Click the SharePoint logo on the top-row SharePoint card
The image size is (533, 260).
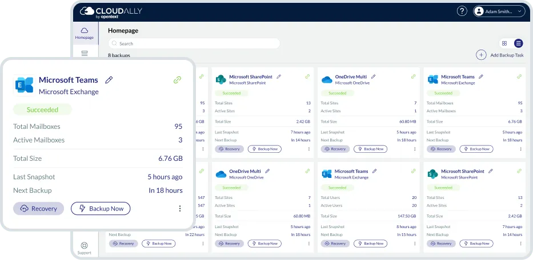coord(221,79)
